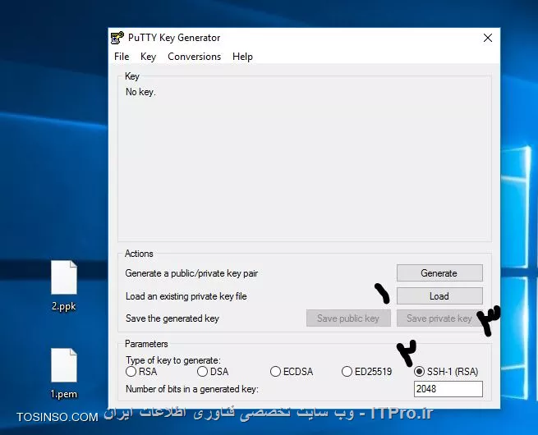Image resolution: width=538 pixels, height=435 pixels.
Task: Click the 'Load an existing private key file' label
Action: tap(186, 296)
